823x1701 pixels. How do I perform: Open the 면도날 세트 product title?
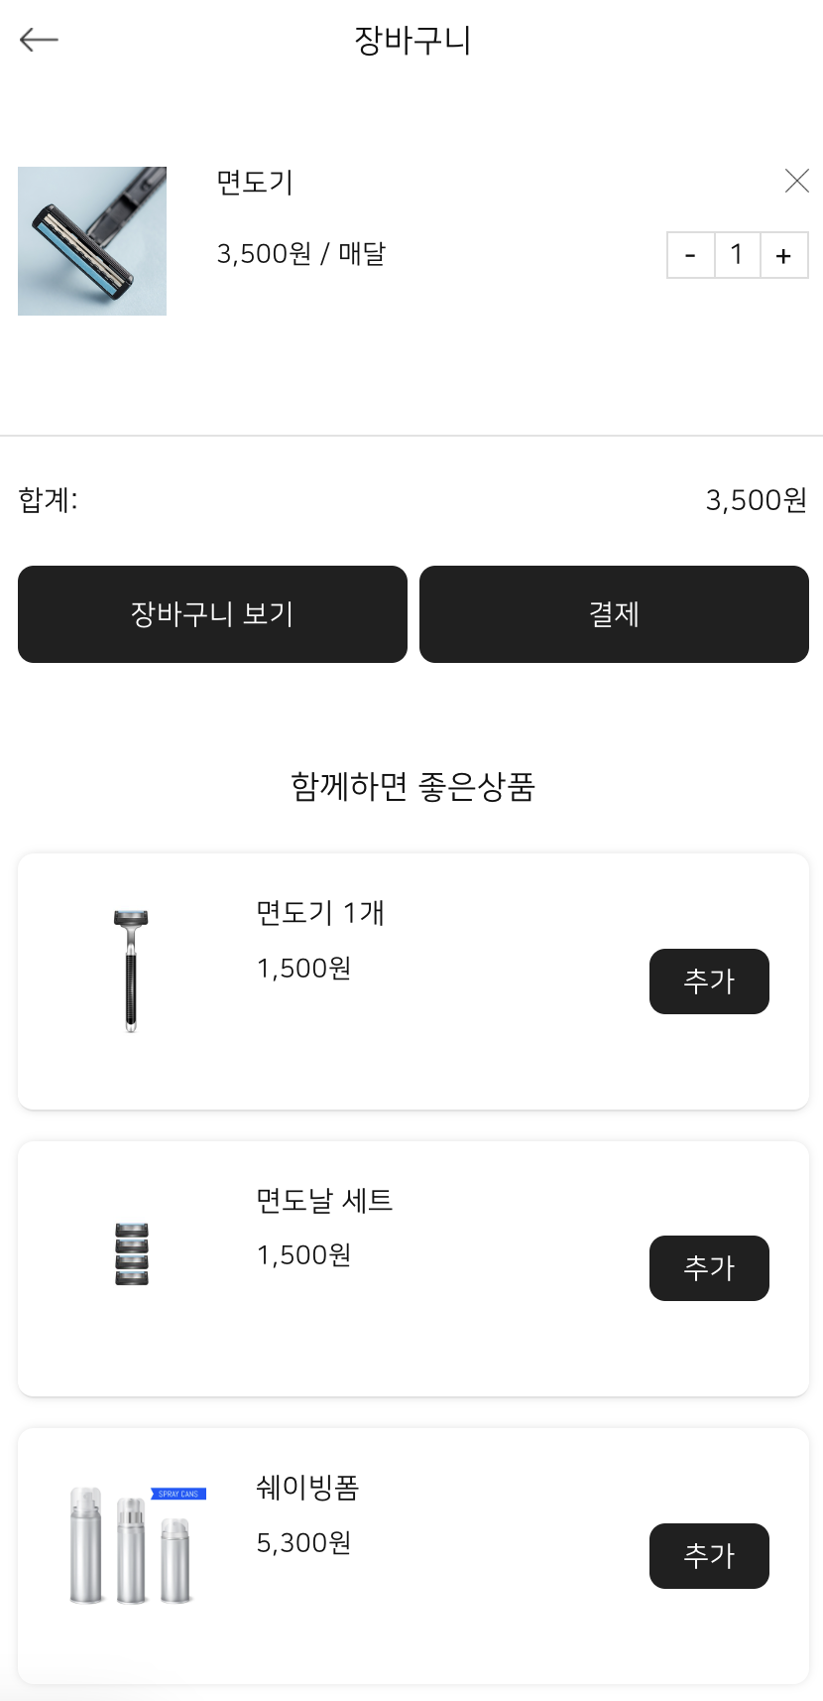tap(324, 1201)
